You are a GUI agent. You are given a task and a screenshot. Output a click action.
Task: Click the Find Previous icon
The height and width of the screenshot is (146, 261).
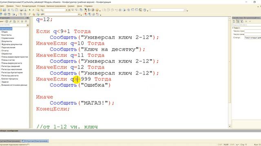coord(76,10)
